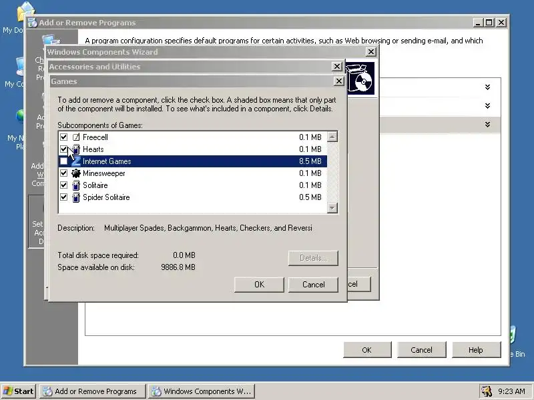Select the Minesweeper row label
Image resolution: width=534 pixels, height=400 pixels.
point(104,173)
